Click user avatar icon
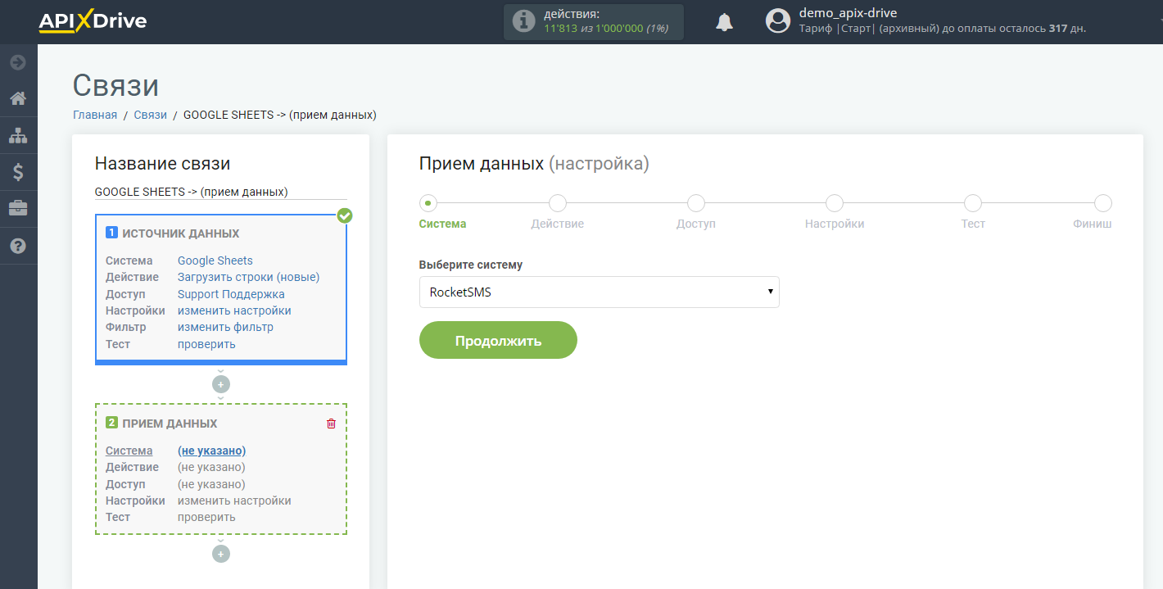 [777, 21]
